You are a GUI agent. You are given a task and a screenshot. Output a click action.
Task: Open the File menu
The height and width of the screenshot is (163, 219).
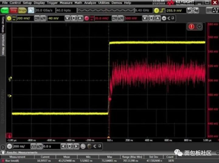pos(5,3)
